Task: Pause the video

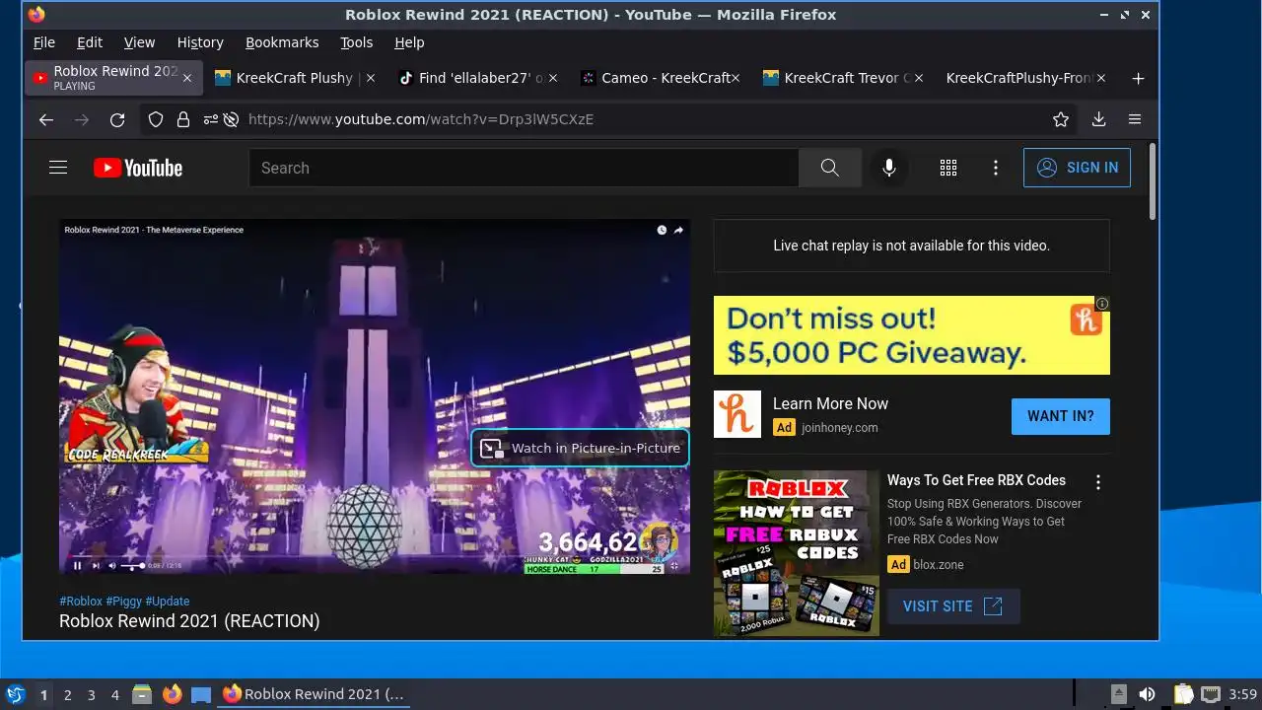Action: click(x=77, y=565)
